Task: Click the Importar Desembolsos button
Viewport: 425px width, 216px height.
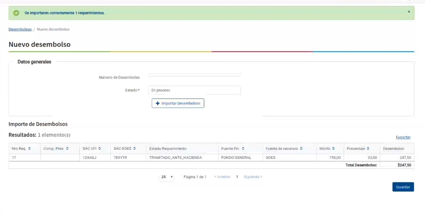Action: point(178,103)
